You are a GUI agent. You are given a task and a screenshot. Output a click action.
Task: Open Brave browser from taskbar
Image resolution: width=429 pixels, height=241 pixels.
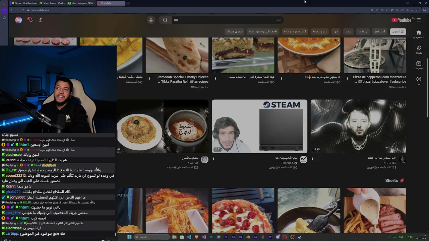pyautogui.click(x=196, y=237)
